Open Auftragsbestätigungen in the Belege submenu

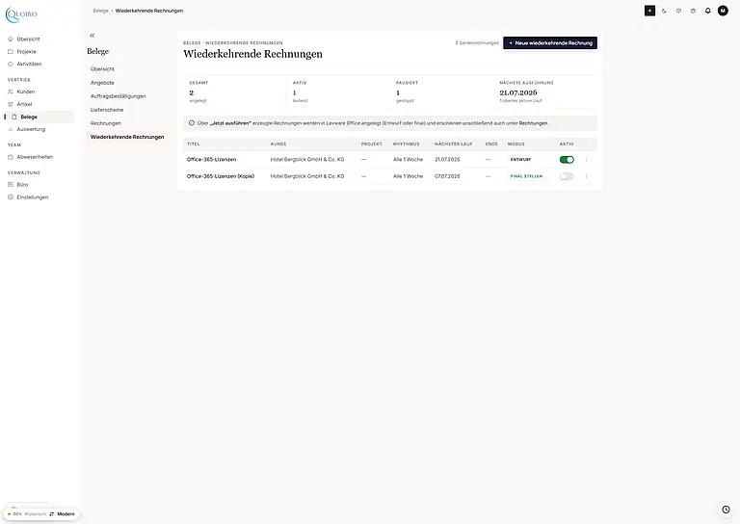118,96
